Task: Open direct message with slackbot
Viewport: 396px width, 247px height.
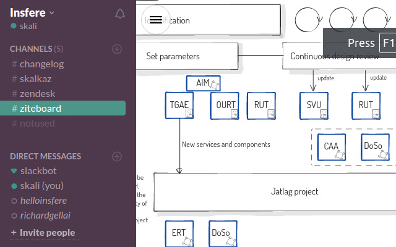Action: (x=38, y=171)
